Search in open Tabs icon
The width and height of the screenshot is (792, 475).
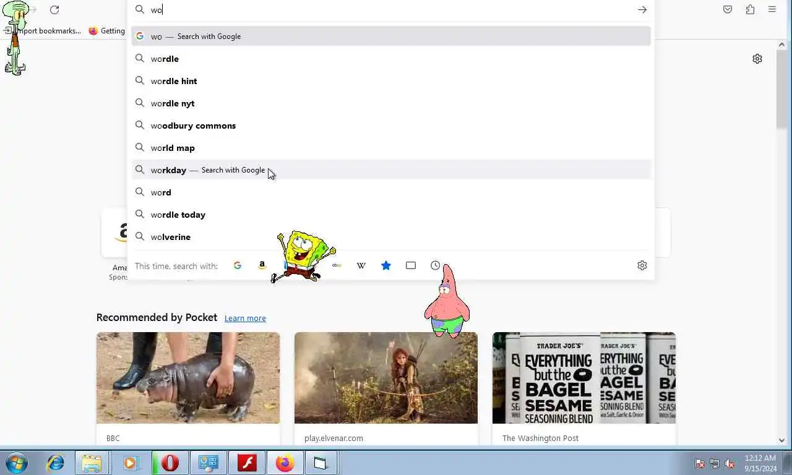411,265
